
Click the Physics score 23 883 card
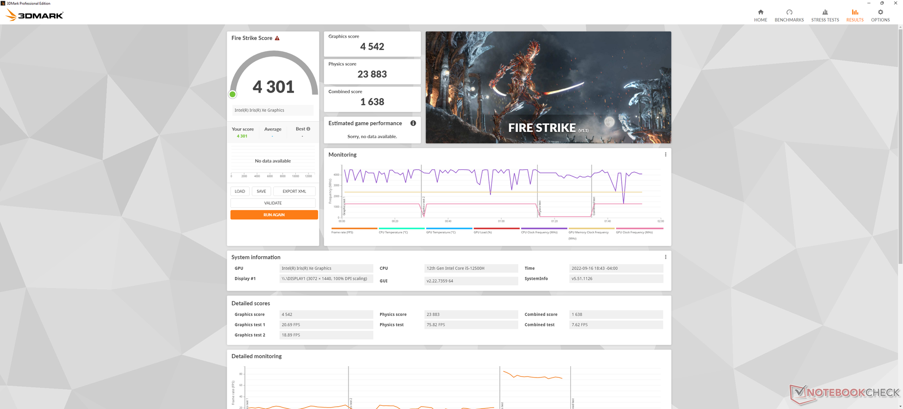coord(372,71)
